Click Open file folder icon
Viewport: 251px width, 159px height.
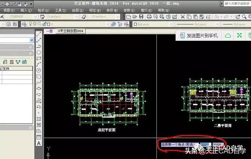pos(135,16)
